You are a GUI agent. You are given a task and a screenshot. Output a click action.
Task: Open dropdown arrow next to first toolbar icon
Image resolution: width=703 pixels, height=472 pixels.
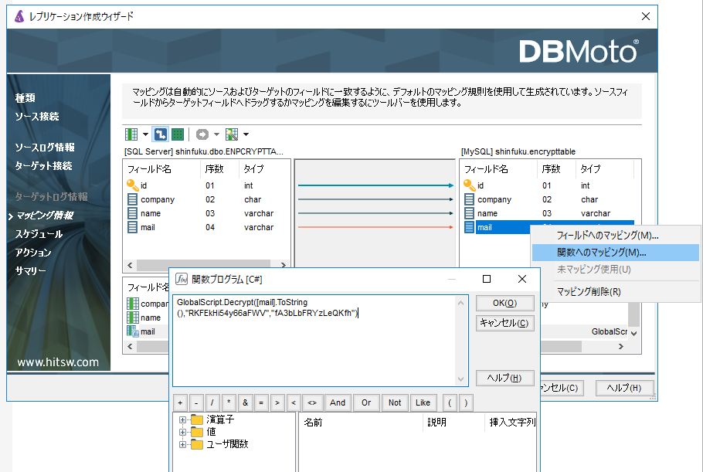click(x=144, y=134)
